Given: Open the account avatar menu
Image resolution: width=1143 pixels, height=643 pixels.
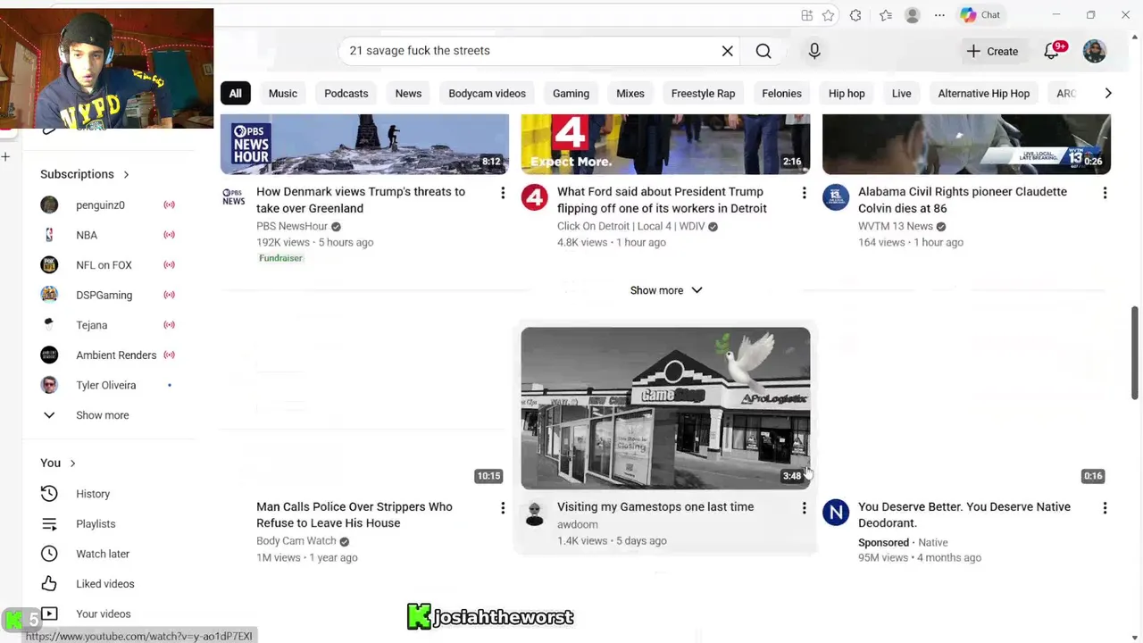Looking at the screenshot, I should click(1095, 51).
